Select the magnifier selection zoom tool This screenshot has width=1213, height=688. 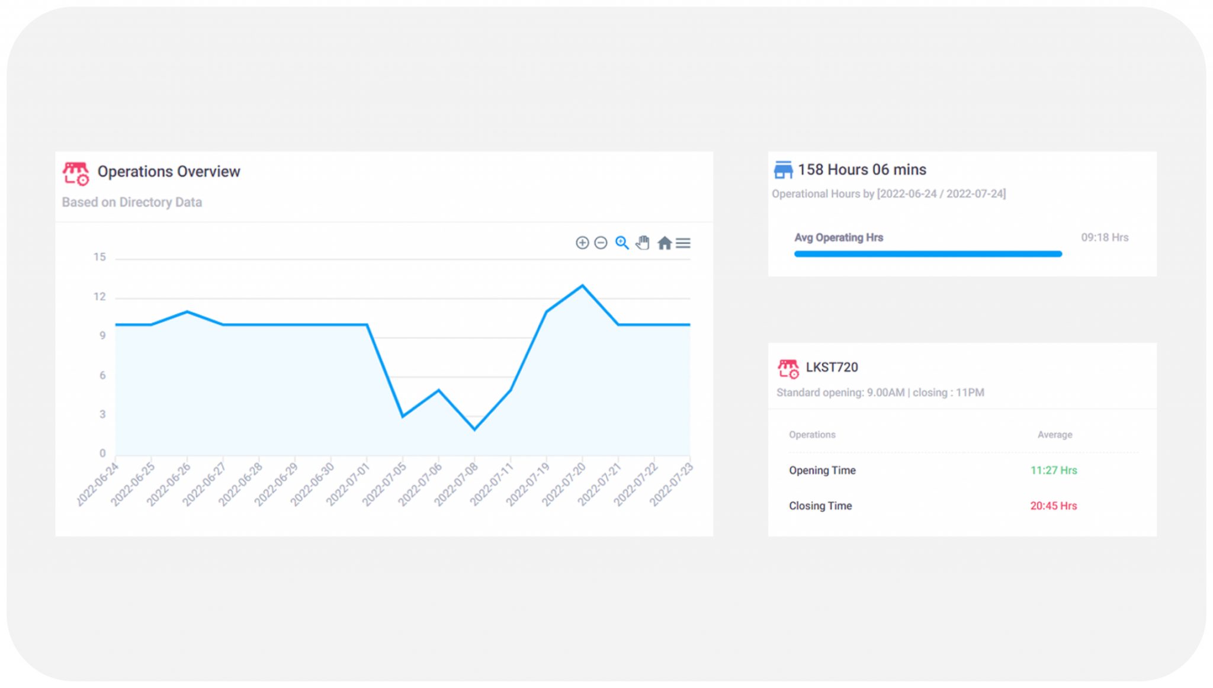(621, 243)
